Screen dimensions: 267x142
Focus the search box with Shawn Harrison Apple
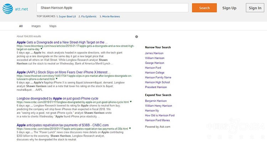(x=112, y=8)
